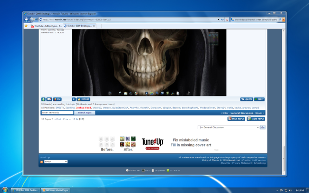The height and width of the screenshot is (193, 309).
Task: Click TuneUp ad Find out more button
Action: tap(153, 148)
